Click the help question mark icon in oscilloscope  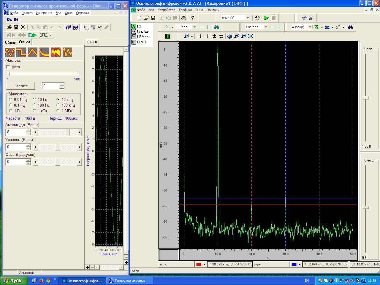(192, 18)
